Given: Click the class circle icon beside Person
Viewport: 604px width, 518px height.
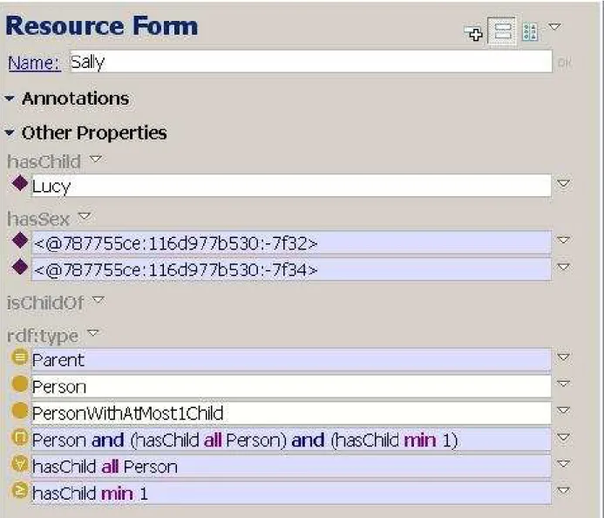Looking at the screenshot, I should (x=20, y=384).
